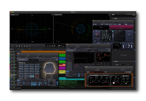Click the snap icon above the tracks
The width and height of the screenshot is (146, 101).
18,49
